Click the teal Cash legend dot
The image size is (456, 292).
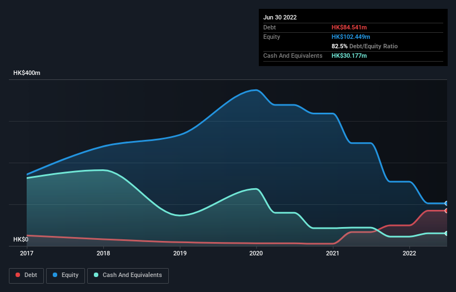tap(96, 275)
